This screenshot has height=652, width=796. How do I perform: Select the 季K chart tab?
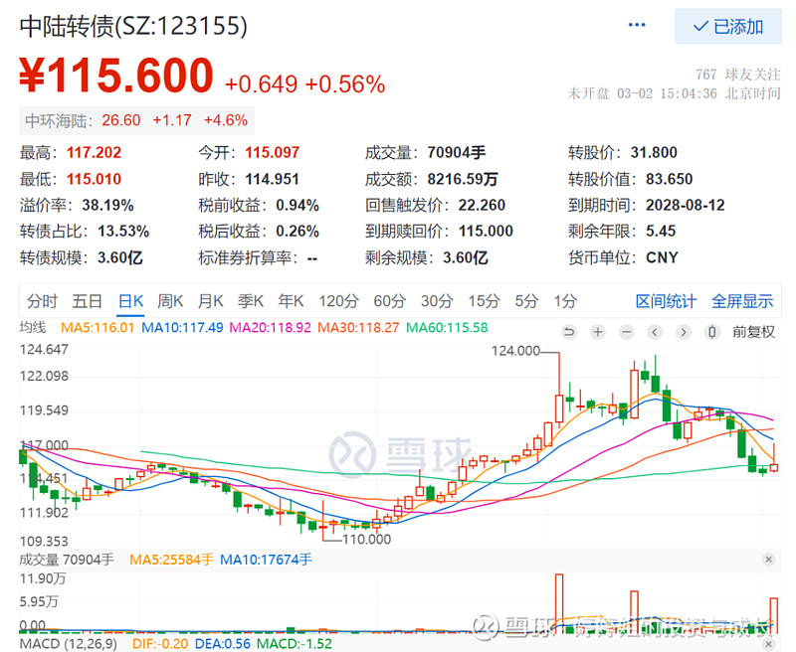[x=251, y=301]
